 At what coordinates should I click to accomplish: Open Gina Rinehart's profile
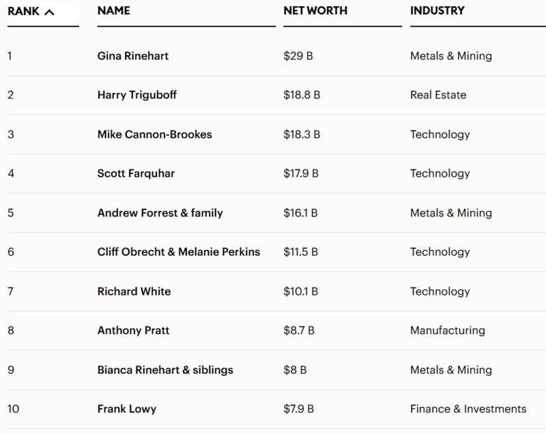click(133, 56)
